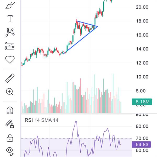
Task: Click the 14.00 price axis label
Action: pyautogui.click(x=142, y=49)
